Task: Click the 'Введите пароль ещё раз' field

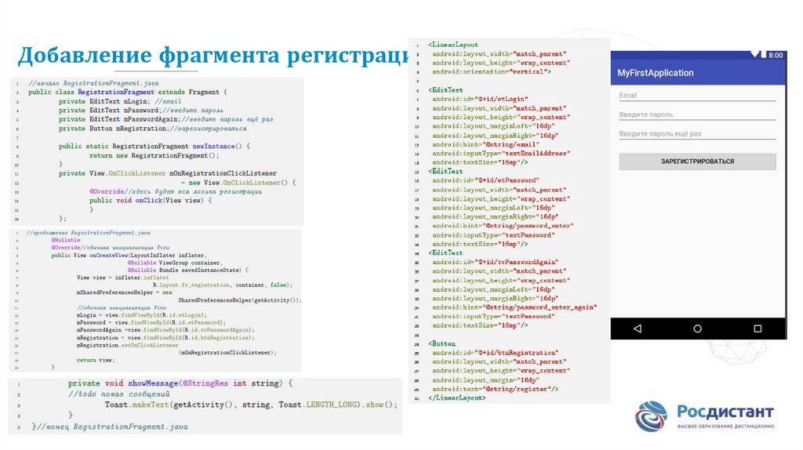Action: [697, 133]
